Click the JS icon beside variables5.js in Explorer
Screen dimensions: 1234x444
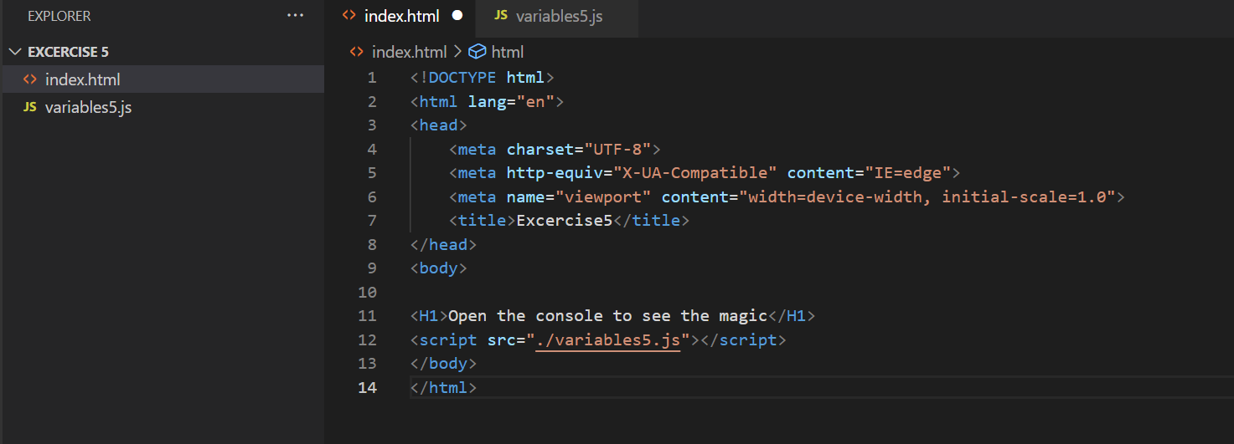pyautogui.click(x=30, y=107)
